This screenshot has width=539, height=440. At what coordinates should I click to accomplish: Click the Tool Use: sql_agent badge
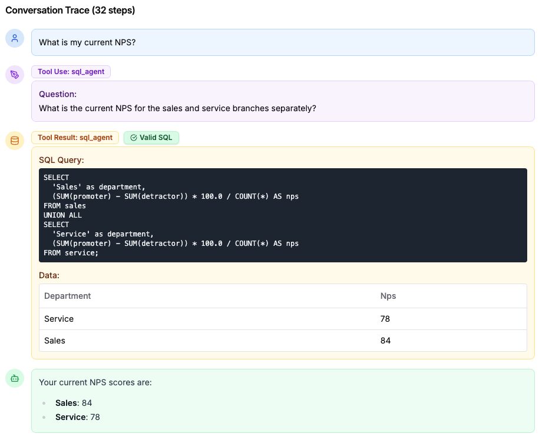pos(71,72)
